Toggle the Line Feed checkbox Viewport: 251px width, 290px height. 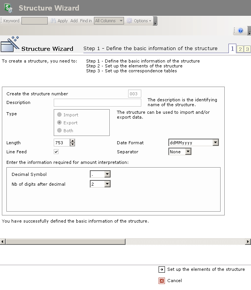[x=56, y=152]
